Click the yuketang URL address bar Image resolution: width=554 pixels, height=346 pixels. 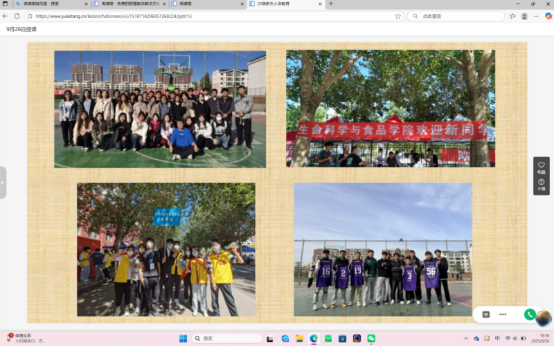208,16
